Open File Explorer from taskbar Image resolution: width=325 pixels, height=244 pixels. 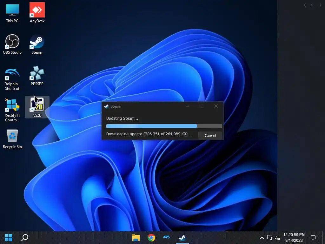coord(136,238)
